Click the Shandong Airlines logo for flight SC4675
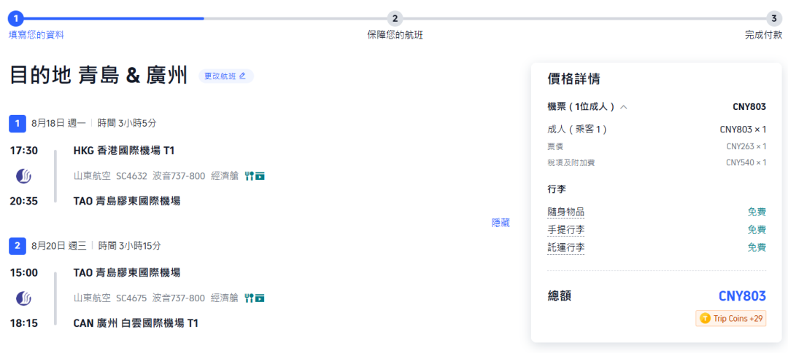 [x=23, y=298]
